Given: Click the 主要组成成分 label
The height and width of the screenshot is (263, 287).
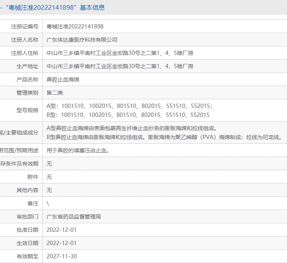Looking at the screenshot, I should pyautogui.click(x=22, y=132).
